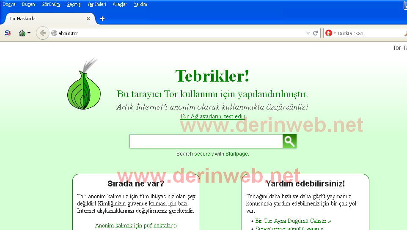Click the Sırada ne var? heading
Image resolution: width=407 pixels, height=230 pixels.
pos(136,183)
